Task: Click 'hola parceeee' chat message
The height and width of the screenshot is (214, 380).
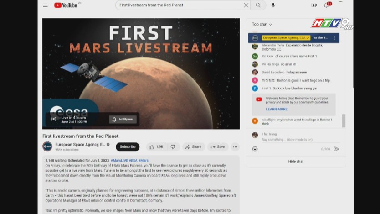Action: pyautogui.click(x=296, y=72)
